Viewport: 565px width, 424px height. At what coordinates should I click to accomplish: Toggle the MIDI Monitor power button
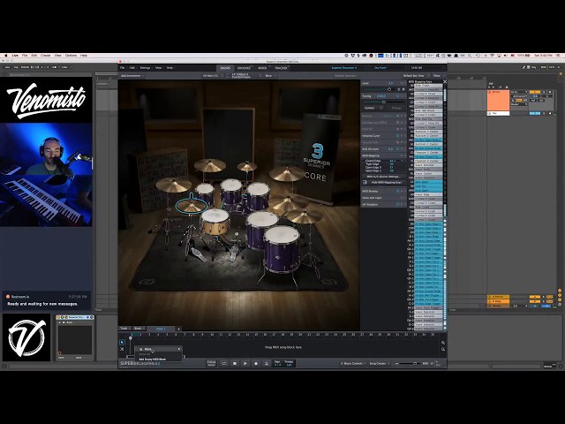point(397,191)
